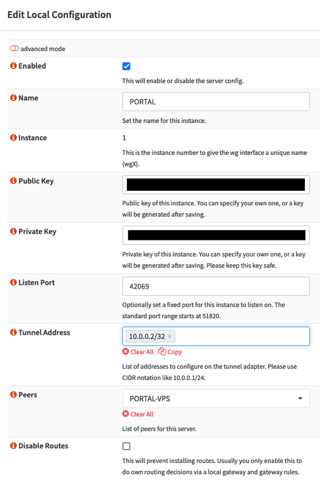Click the Tunnel Address info icon

tap(13, 332)
